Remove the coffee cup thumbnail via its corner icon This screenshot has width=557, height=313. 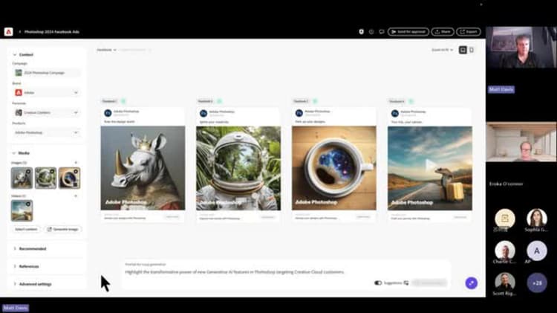[76, 172]
